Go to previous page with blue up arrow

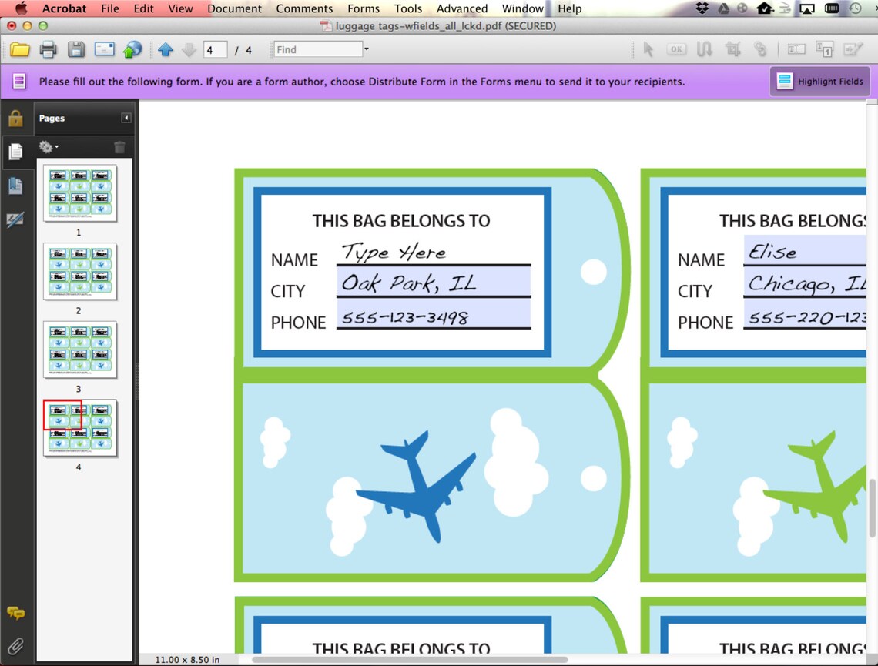pos(165,50)
